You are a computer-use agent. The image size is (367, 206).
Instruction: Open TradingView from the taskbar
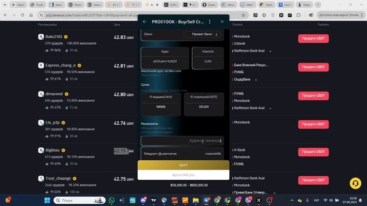click(x=154, y=200)
